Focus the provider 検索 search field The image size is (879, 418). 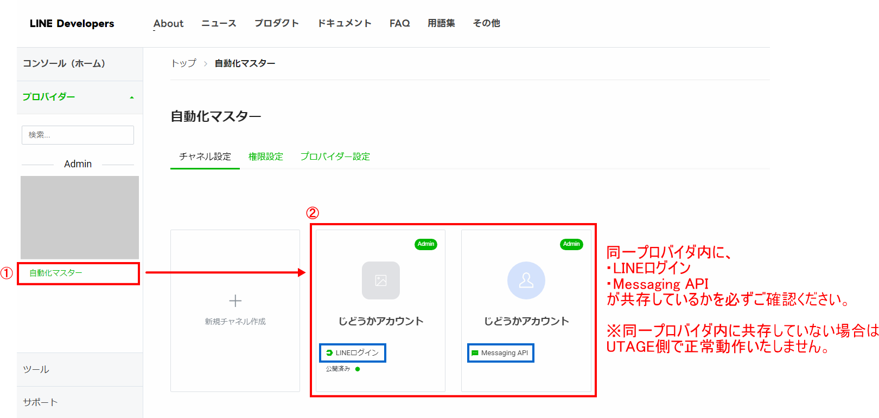[78, 135]
